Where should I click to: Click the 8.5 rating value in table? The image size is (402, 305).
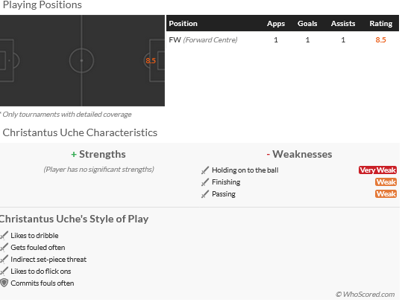click(x=380, y=40)
